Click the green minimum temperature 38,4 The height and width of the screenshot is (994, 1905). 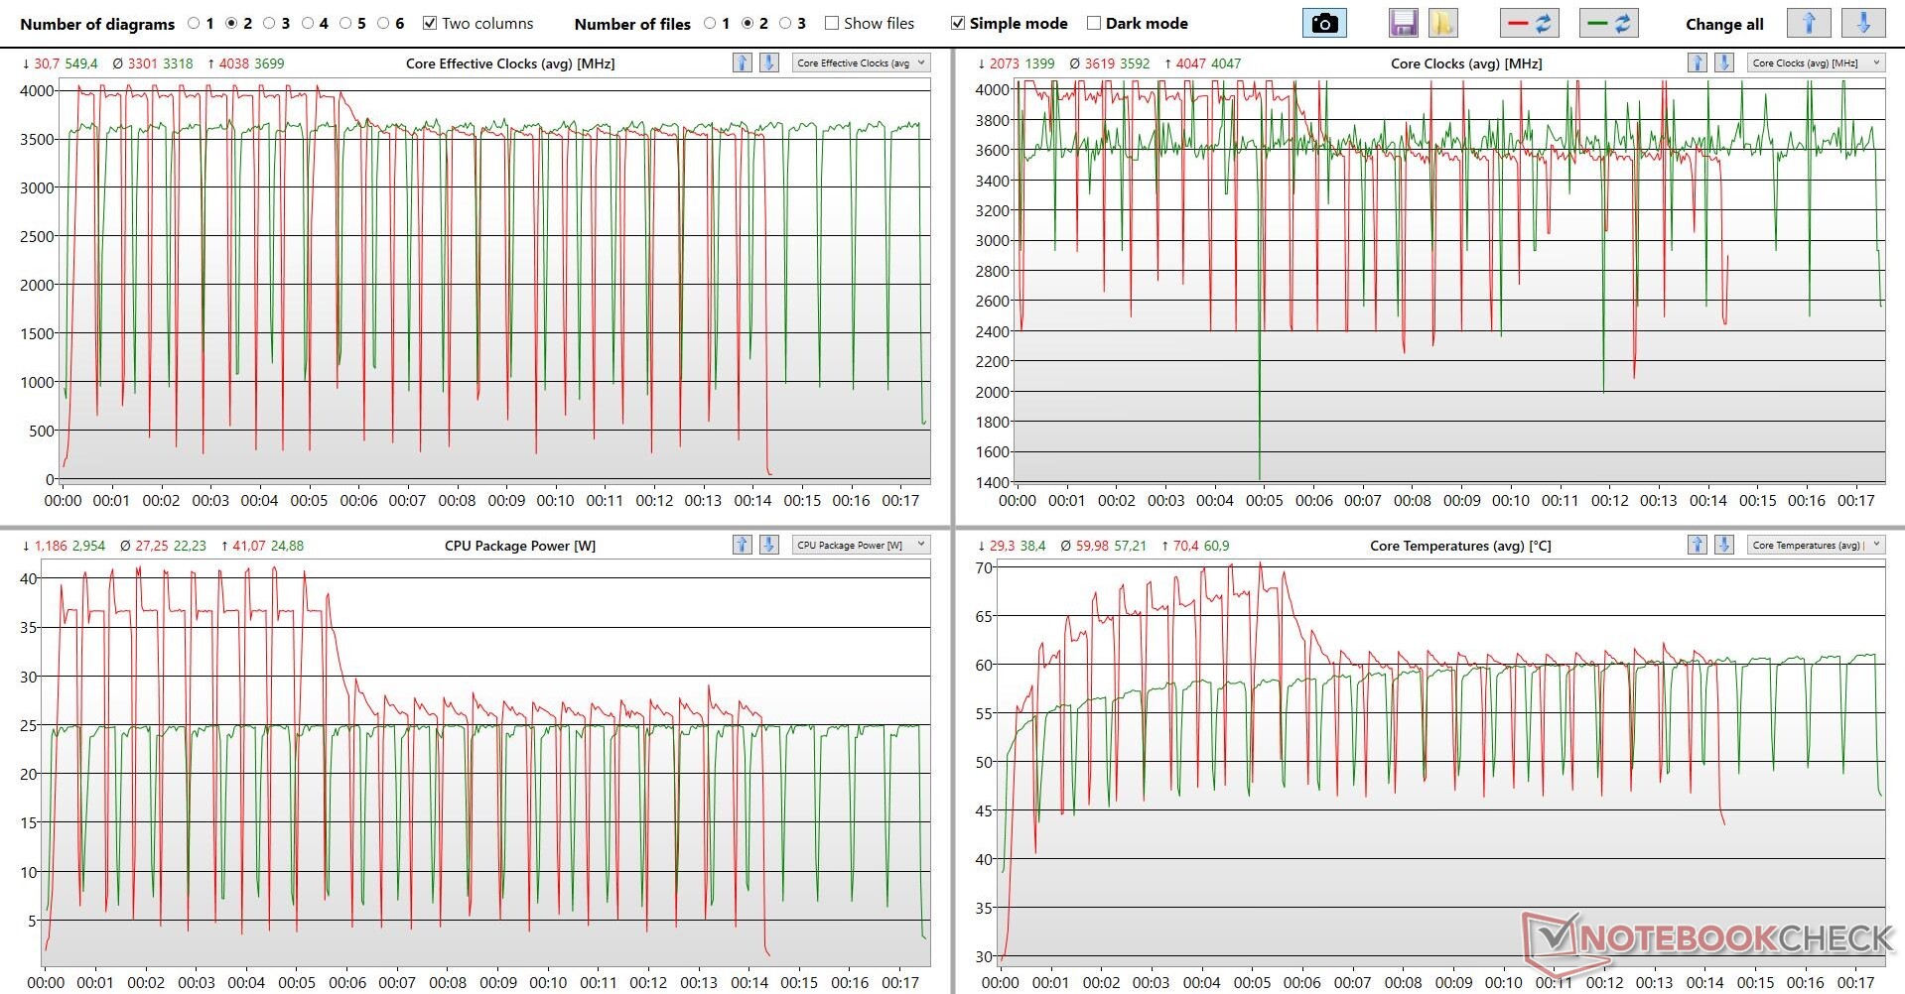pyautogui.click(x=1032, y=546)
